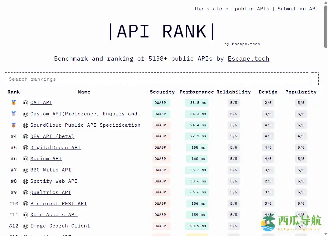Click the API icon next to Medium API
The width and height of the screenshot is (328, 236).
pos(26,159)
